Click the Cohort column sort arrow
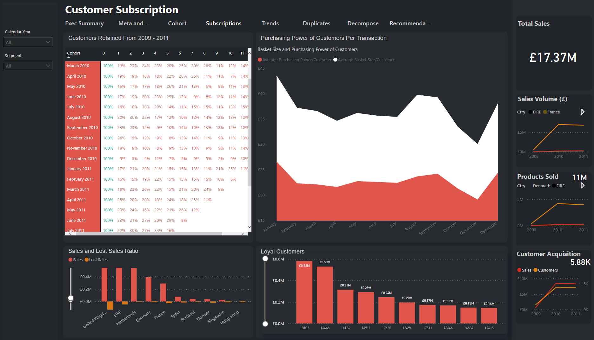This screenshot has height=340, width=594. pyautogui.click(x=69, y=57)
